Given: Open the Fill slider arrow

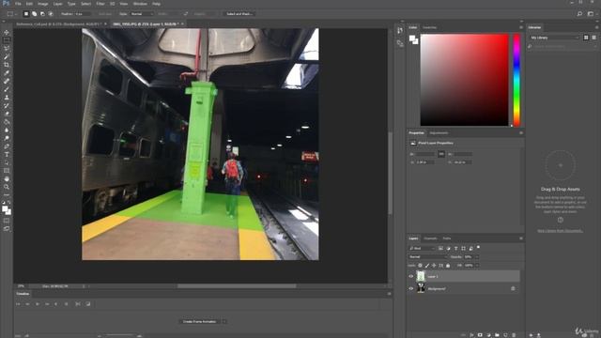Looking at the screenshot, I should pos(477,265).
